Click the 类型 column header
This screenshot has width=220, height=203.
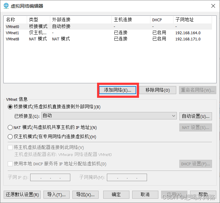(39, 20)
